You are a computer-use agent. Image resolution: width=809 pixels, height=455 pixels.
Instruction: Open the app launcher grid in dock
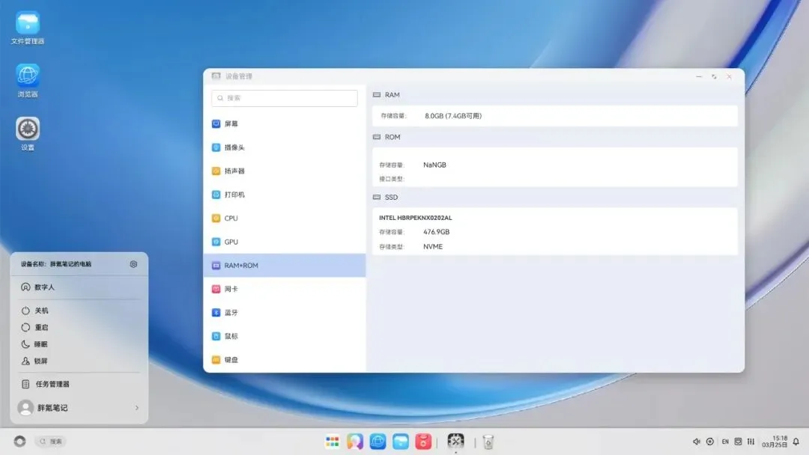333,442
